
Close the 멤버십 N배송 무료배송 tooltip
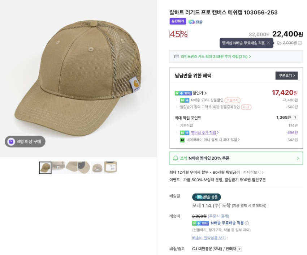click(x=268, y=43)
